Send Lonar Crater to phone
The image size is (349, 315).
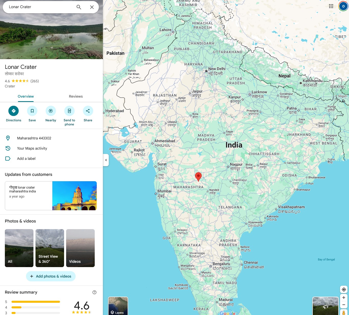point(69,111)
